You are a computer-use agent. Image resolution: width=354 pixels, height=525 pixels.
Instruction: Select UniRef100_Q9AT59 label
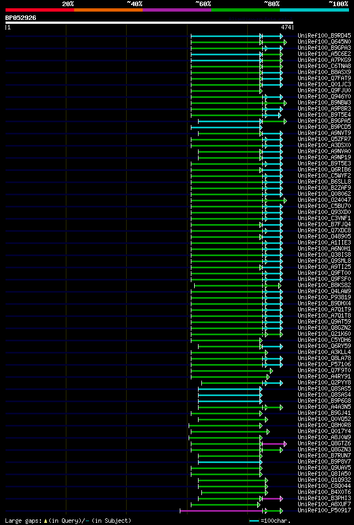[324, 322]
